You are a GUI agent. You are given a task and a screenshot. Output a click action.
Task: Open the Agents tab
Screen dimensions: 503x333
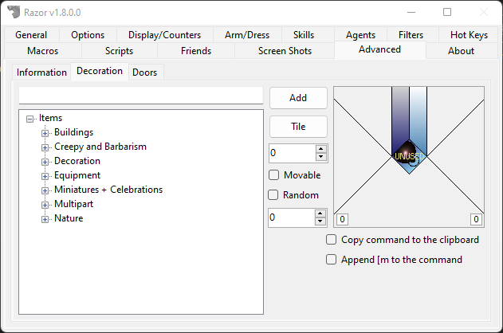point(360,35)
